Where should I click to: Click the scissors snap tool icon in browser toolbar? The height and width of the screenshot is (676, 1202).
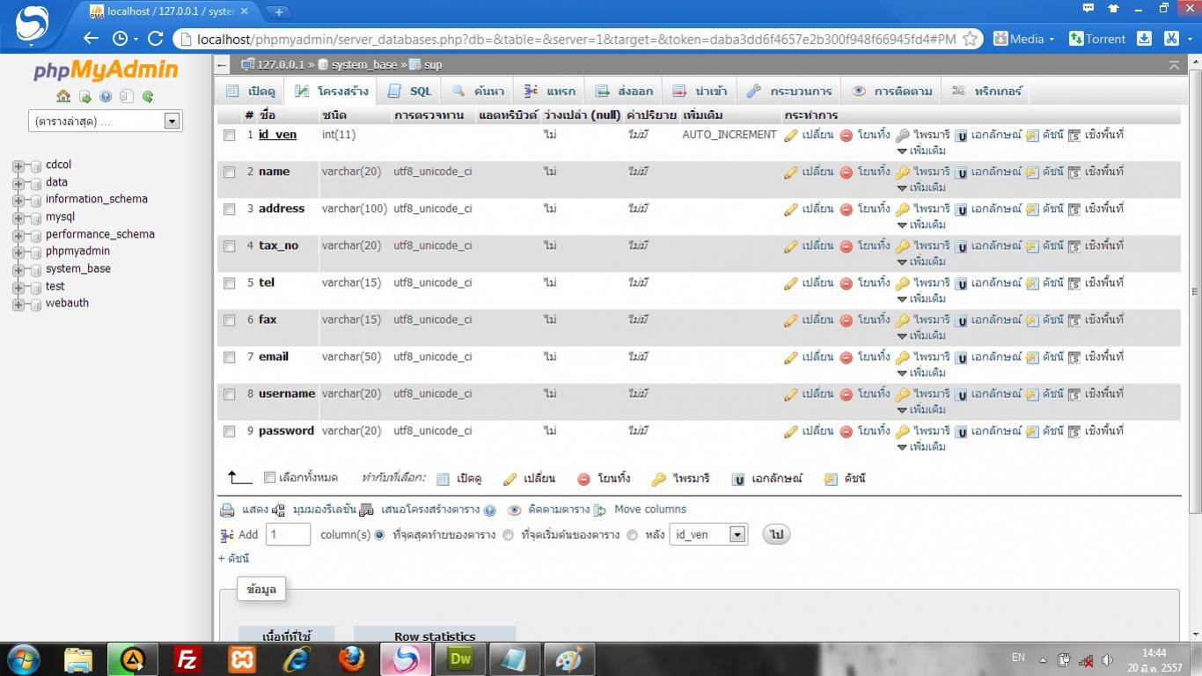[1171, 39]
